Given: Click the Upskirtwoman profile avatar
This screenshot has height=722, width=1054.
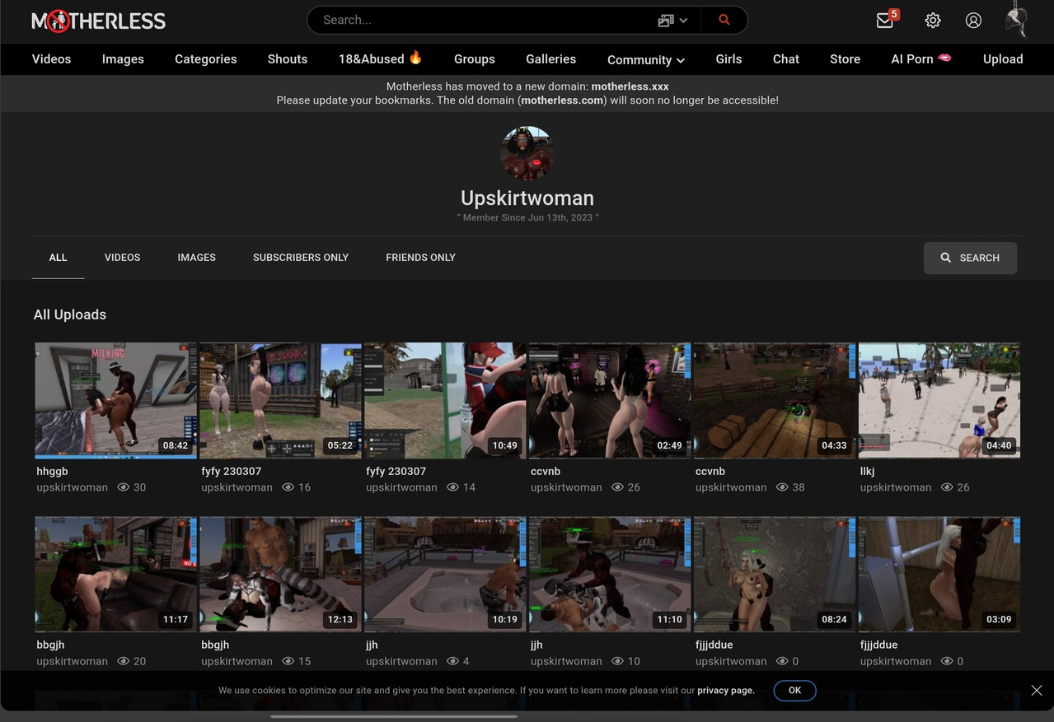Looking at the screenshot, I should [527, 153].
